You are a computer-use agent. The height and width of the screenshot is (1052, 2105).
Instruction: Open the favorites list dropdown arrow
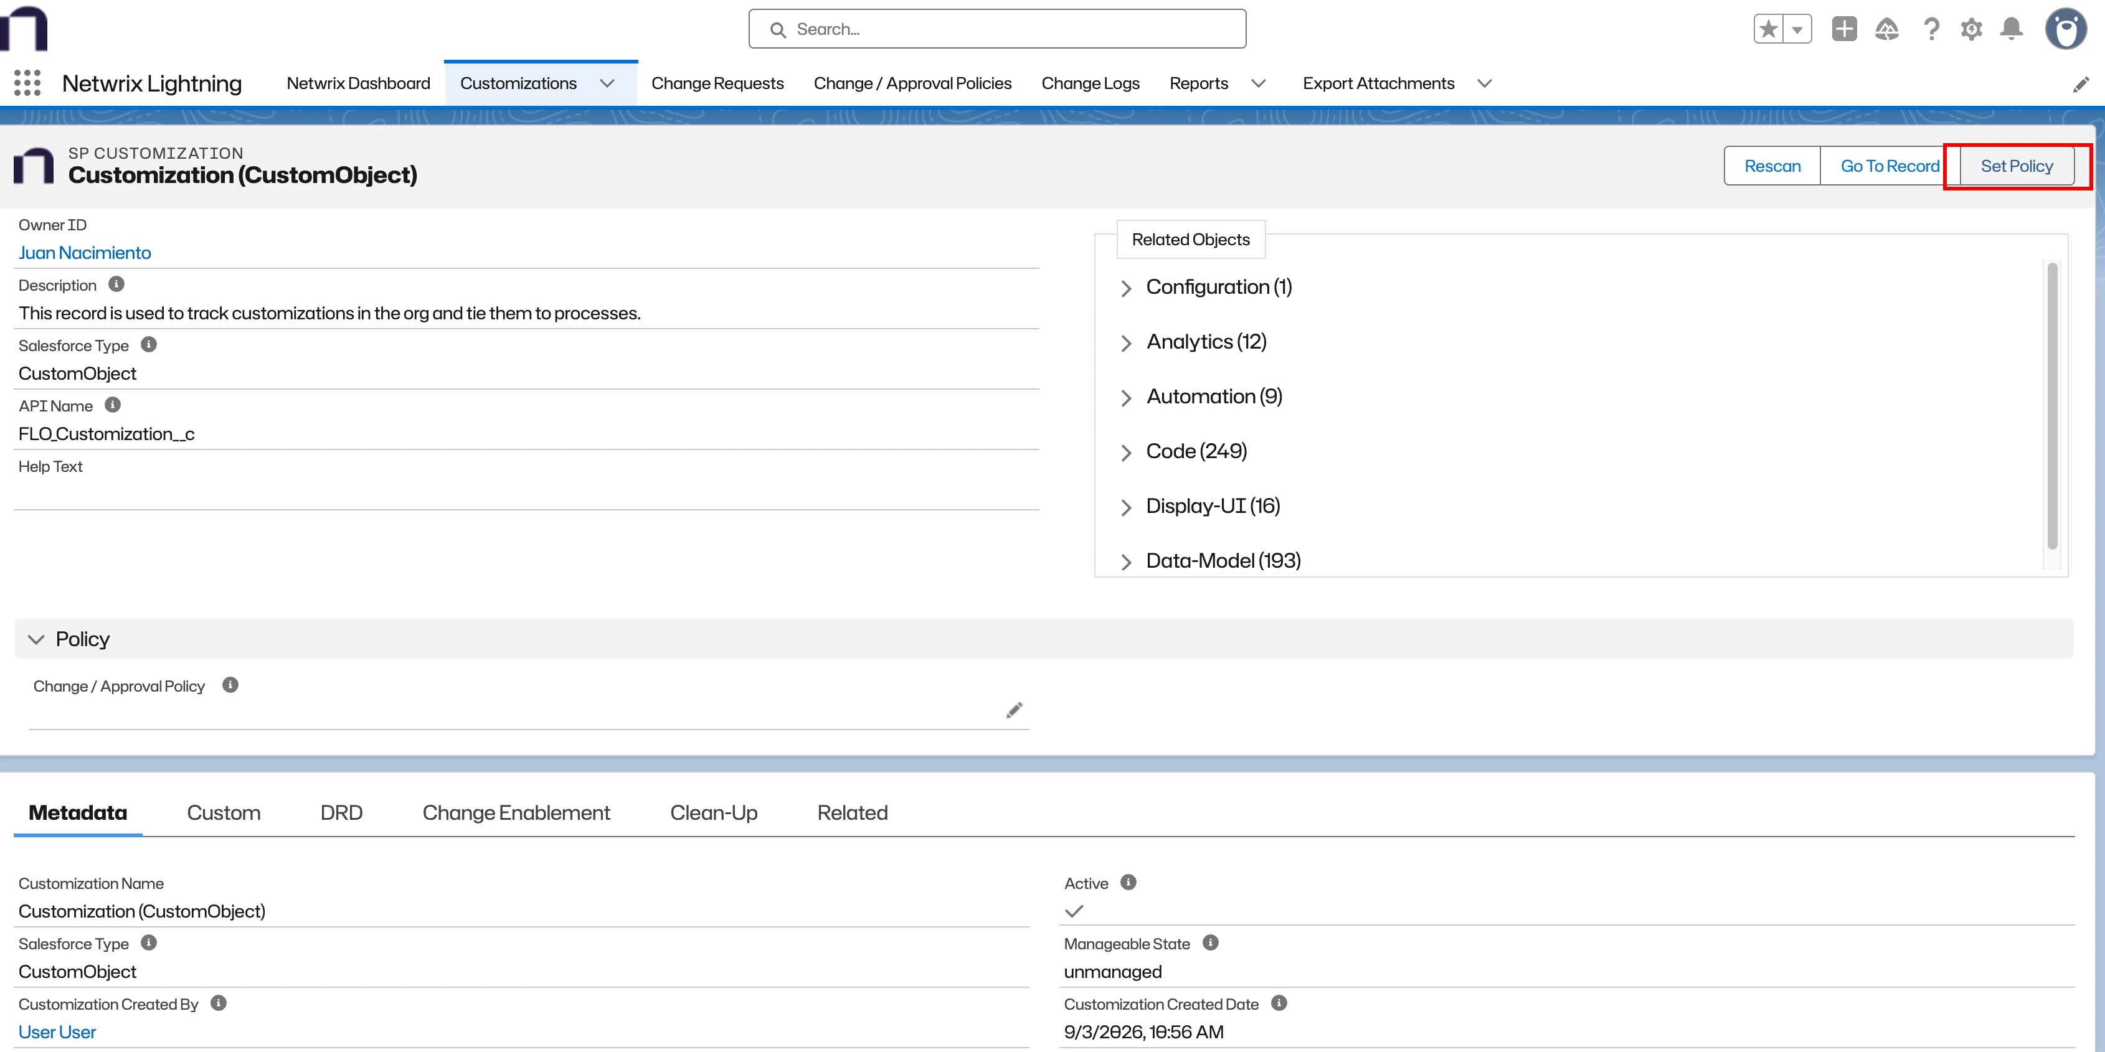pyautogui.click(x=1798, y=29)
